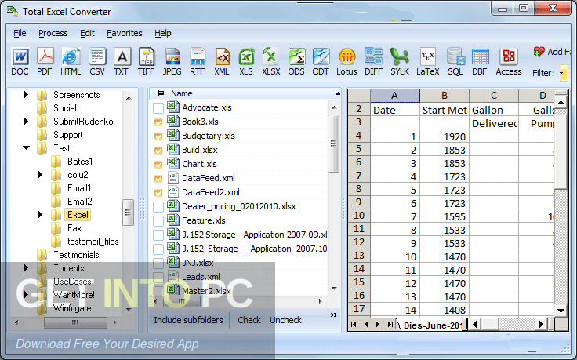The image size is (577, 360).
Task: Convert to ODT format
Action: (321, 61)
